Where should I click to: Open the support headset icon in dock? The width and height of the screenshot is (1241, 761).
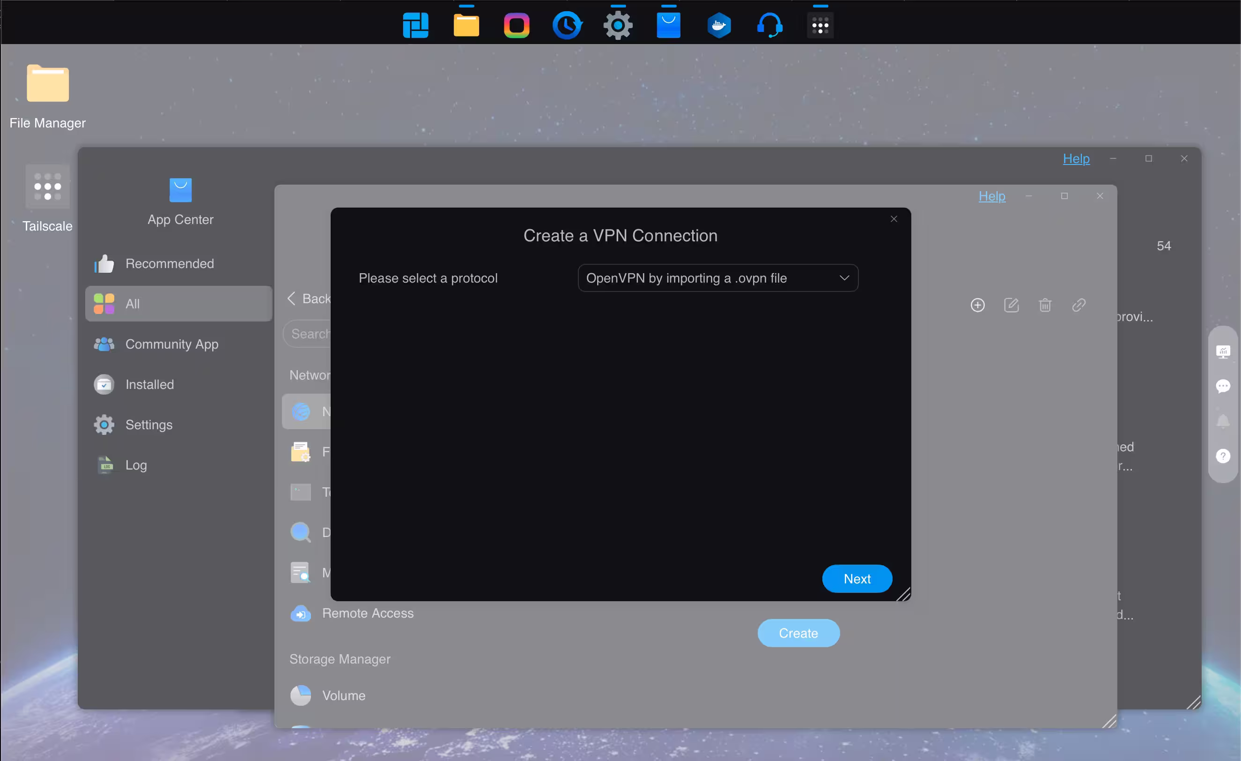pos(769,25)
